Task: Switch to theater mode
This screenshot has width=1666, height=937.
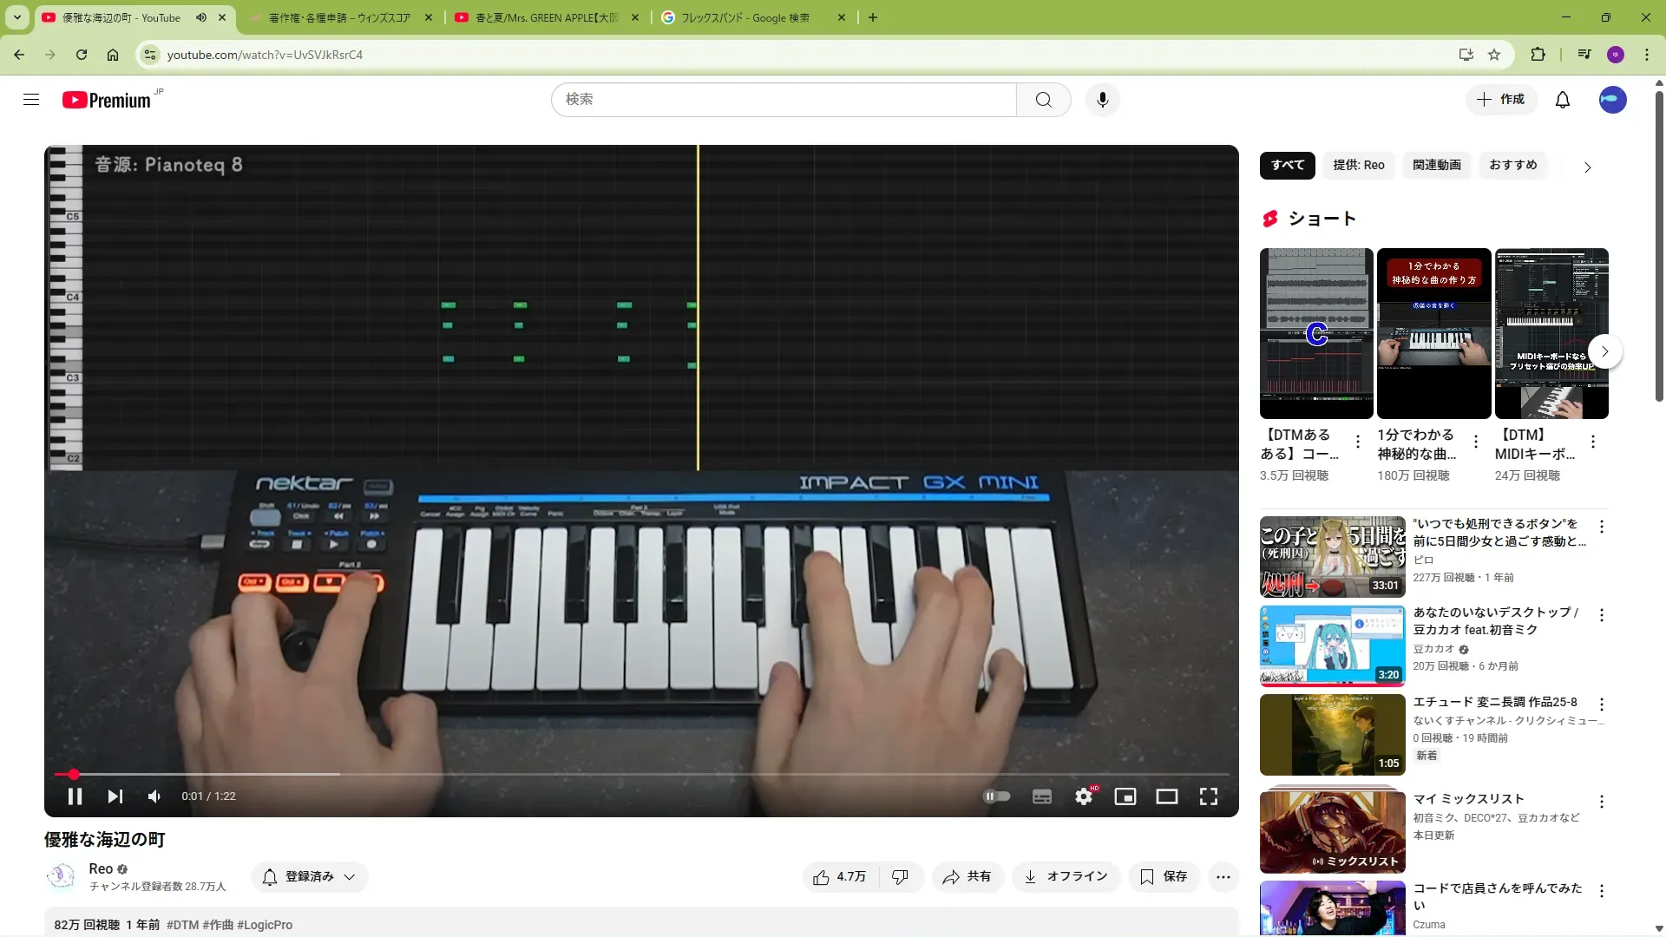Action: (x=1167, y=796)
